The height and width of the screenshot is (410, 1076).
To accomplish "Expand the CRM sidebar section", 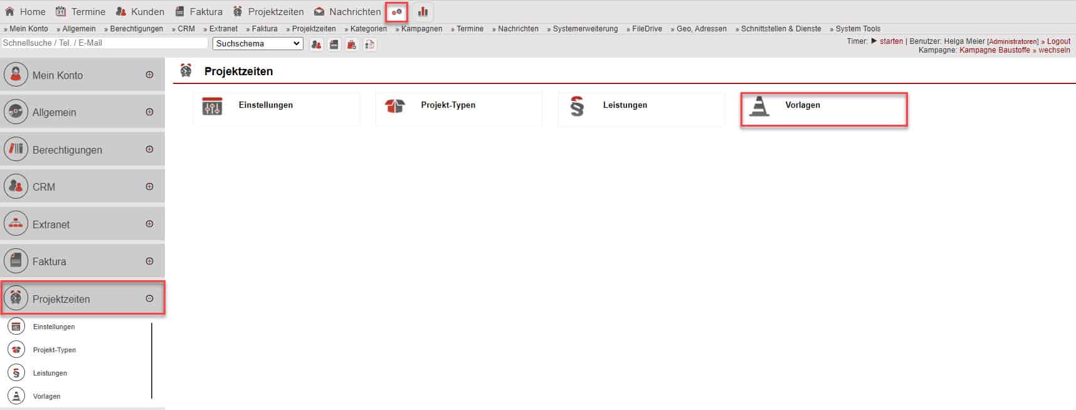I will pyautogui.click(x=149, y=187).
